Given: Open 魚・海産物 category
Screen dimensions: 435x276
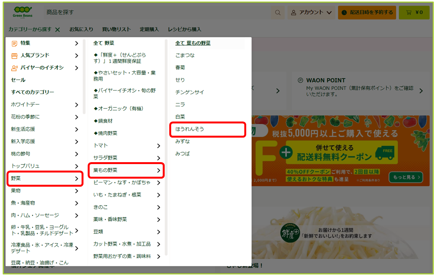Looking at the screenshot, I should 45,203.
